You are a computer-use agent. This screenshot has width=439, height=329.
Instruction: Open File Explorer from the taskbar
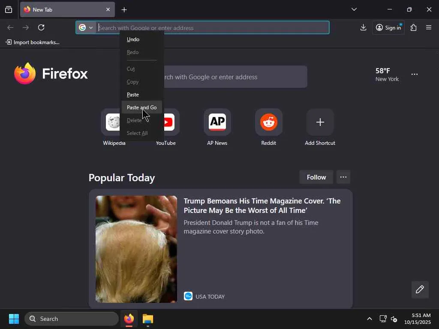148,319
